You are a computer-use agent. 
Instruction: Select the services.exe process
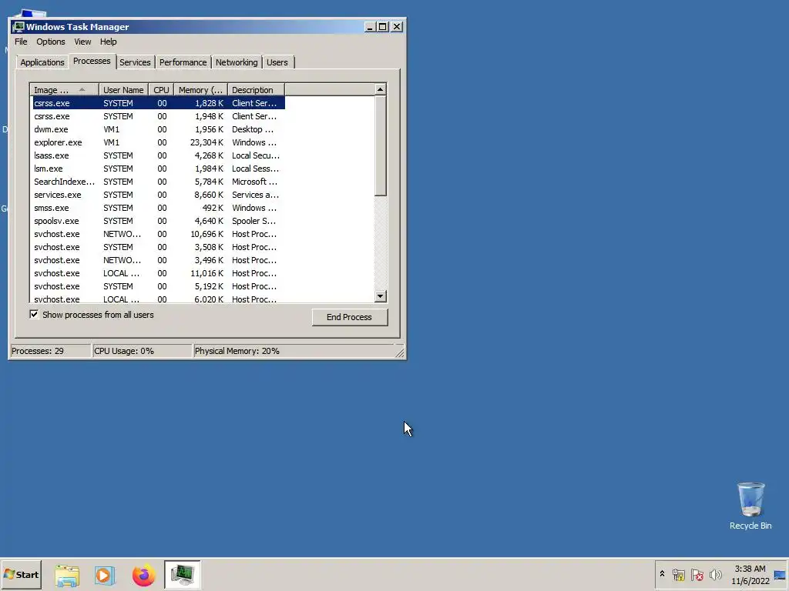pyautogui.click(x=159, y=195)
